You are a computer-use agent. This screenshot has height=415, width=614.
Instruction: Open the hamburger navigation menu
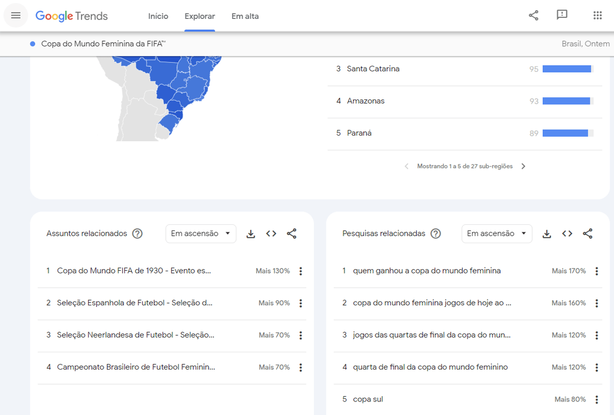(15, 15)
